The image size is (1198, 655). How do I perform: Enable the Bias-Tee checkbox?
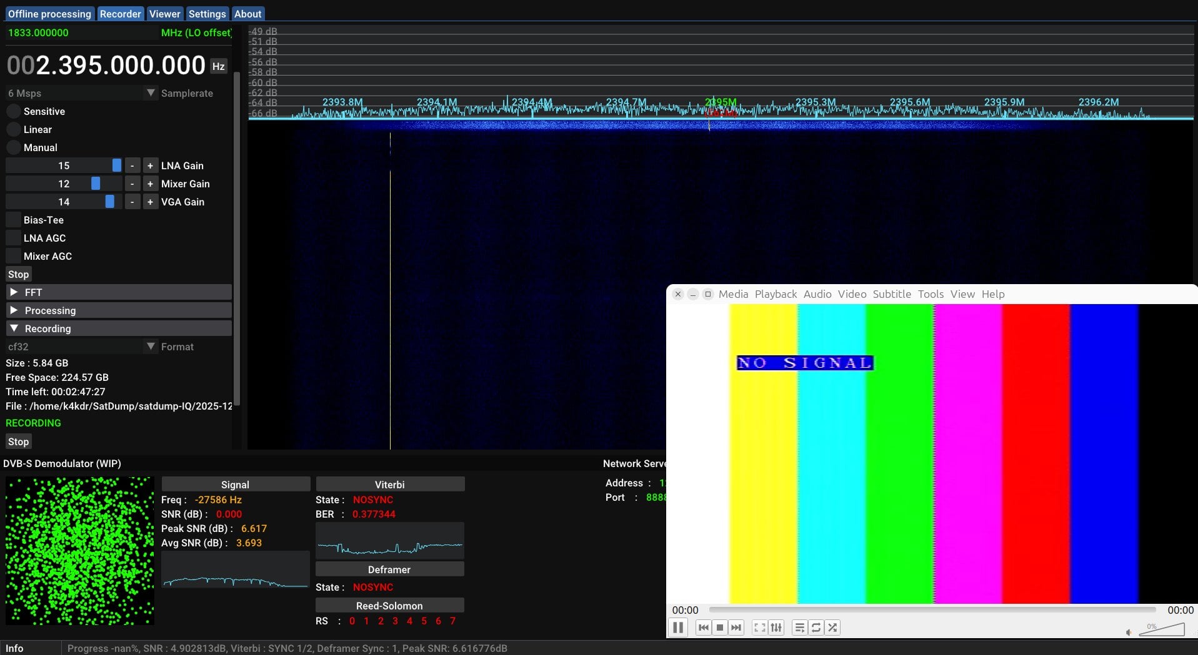pos(14,220)
